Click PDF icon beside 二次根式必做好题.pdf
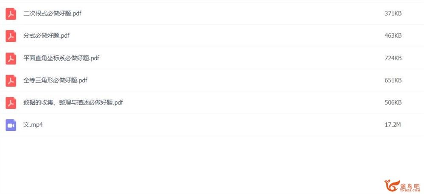 pos(11,14)
